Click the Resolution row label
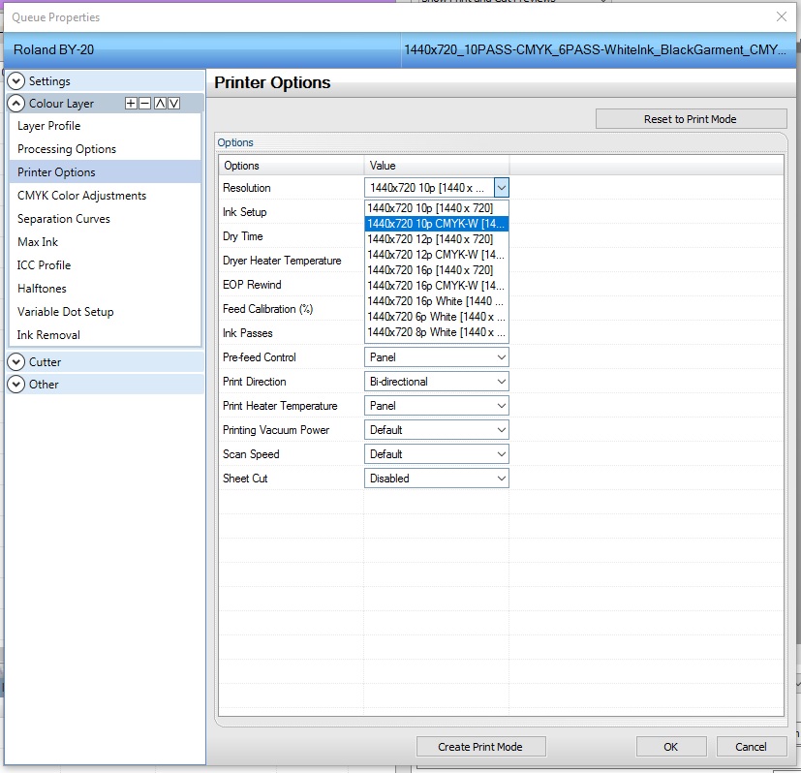The width and height of the screenshot is (801, 773). 247,188
